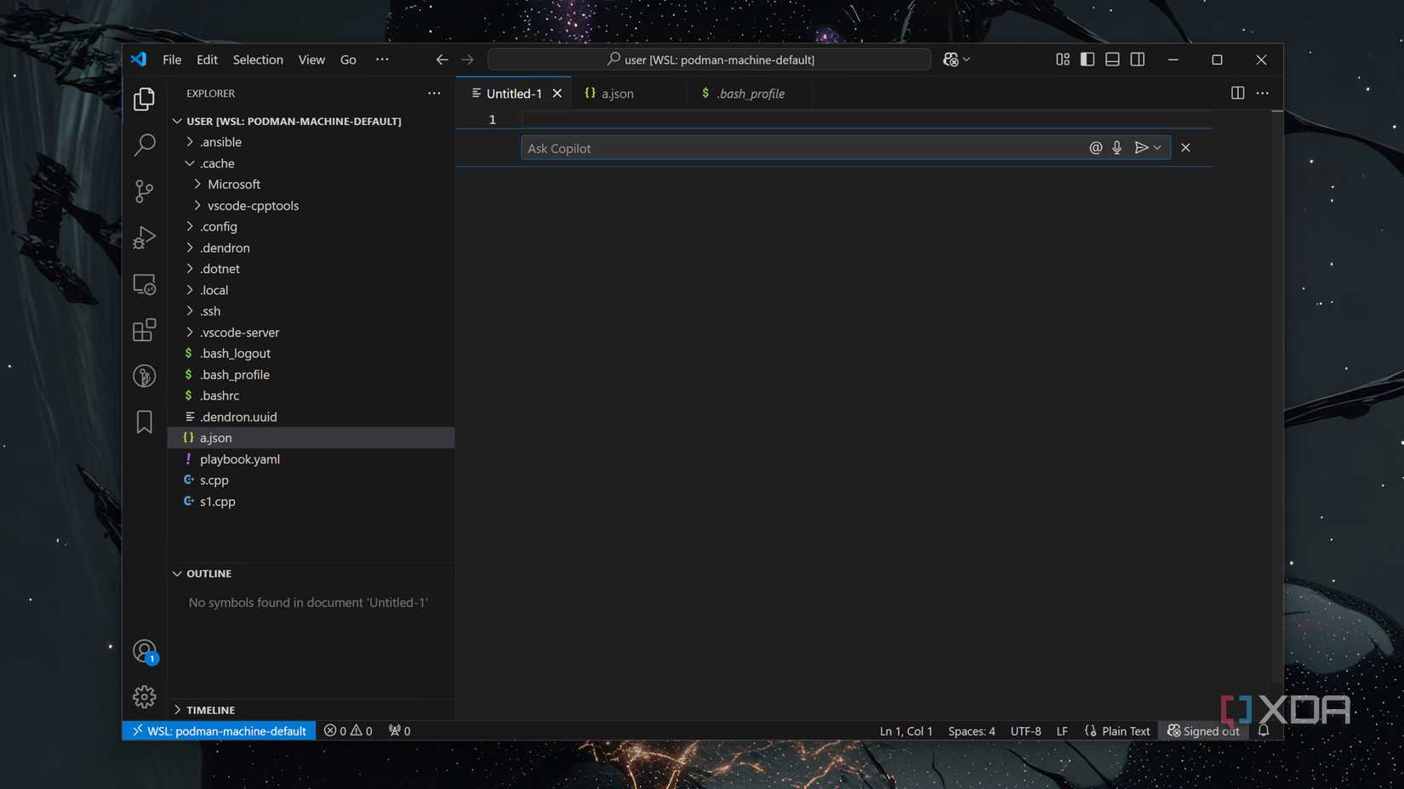
Task: Toggle the bottom panel visibility
Action: (x=1111, y=59)
